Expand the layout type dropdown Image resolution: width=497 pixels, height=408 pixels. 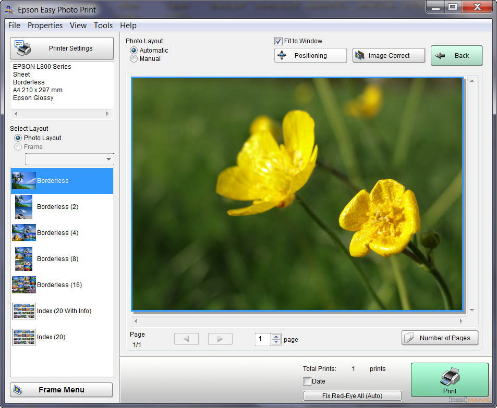pyautogui.click(x=108, y=159)
